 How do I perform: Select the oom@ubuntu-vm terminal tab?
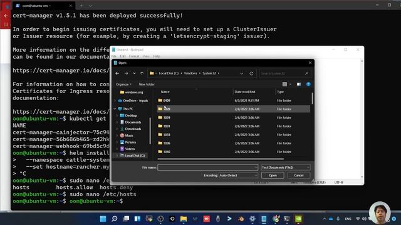click(43, 6)
